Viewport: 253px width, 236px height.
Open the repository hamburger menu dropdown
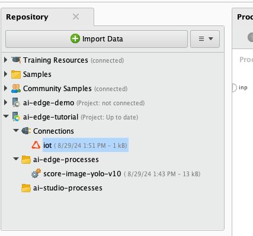pos(205,39)
